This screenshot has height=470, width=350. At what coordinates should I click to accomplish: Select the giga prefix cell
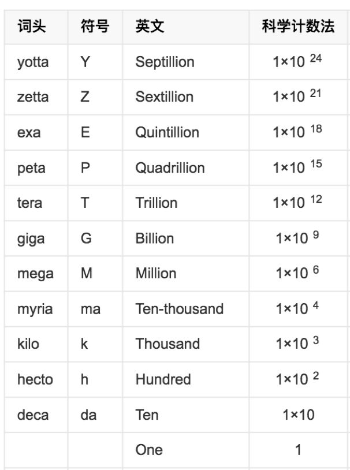[x=31, y=238]
